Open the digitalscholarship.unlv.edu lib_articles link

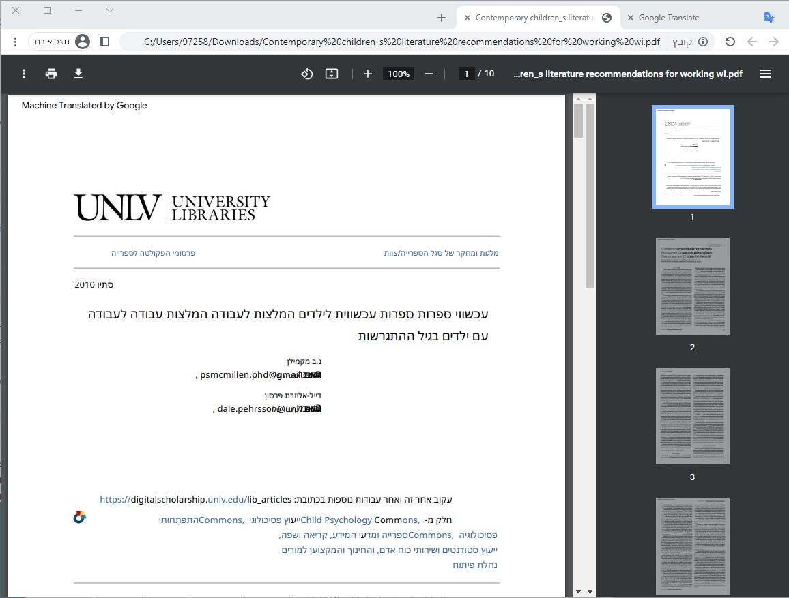pyautogui.click(x=196, y=499)
